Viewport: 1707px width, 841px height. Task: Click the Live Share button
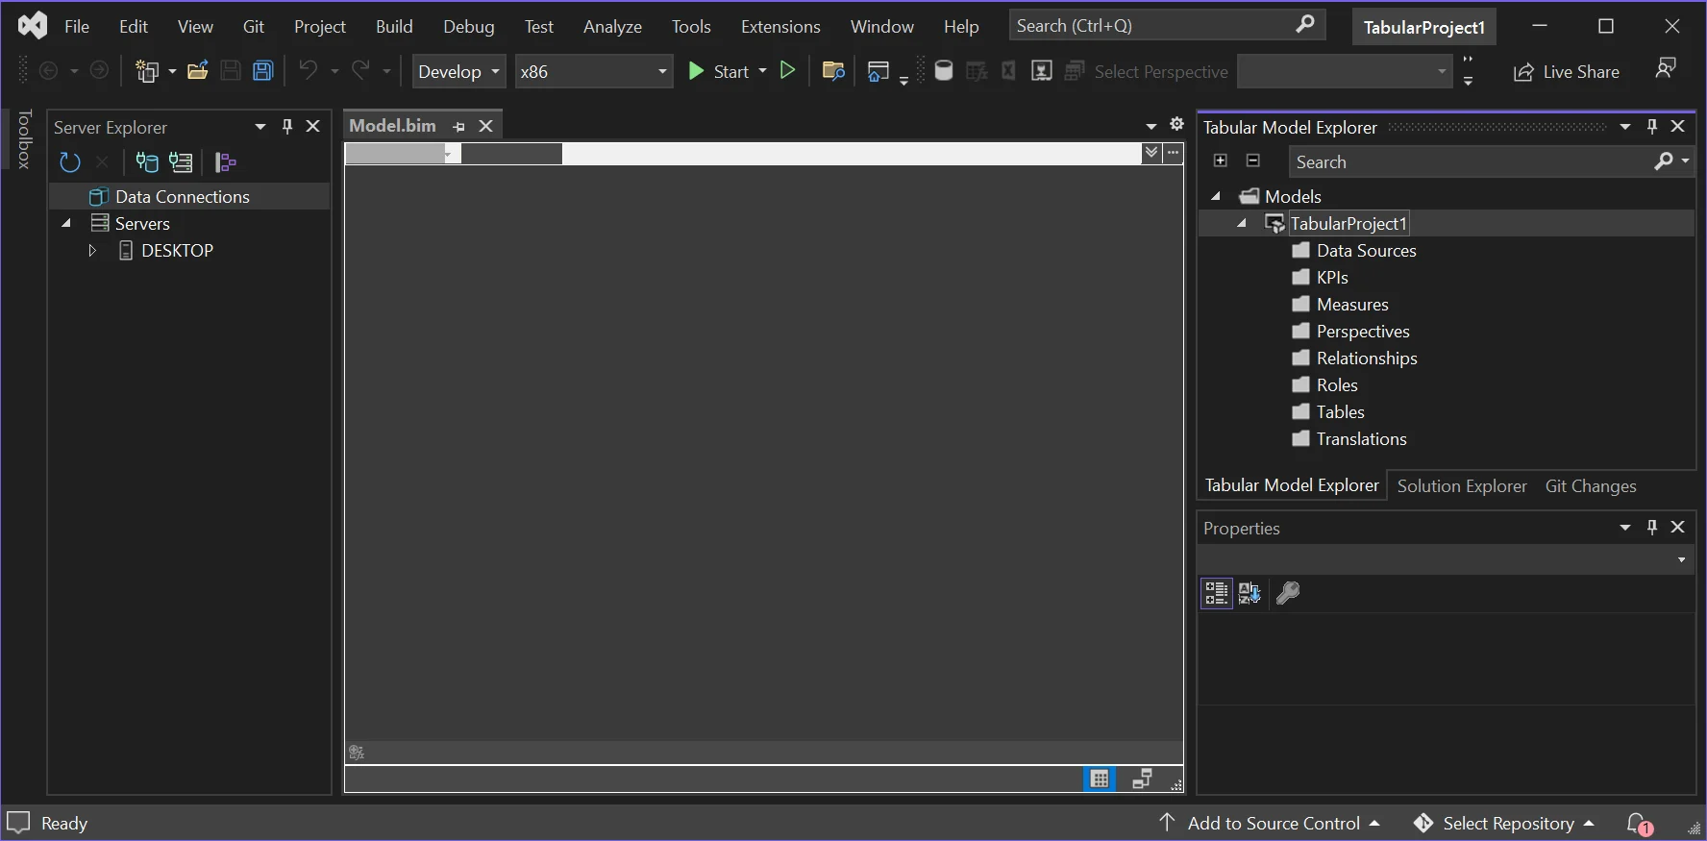[x=1567, y=72]
